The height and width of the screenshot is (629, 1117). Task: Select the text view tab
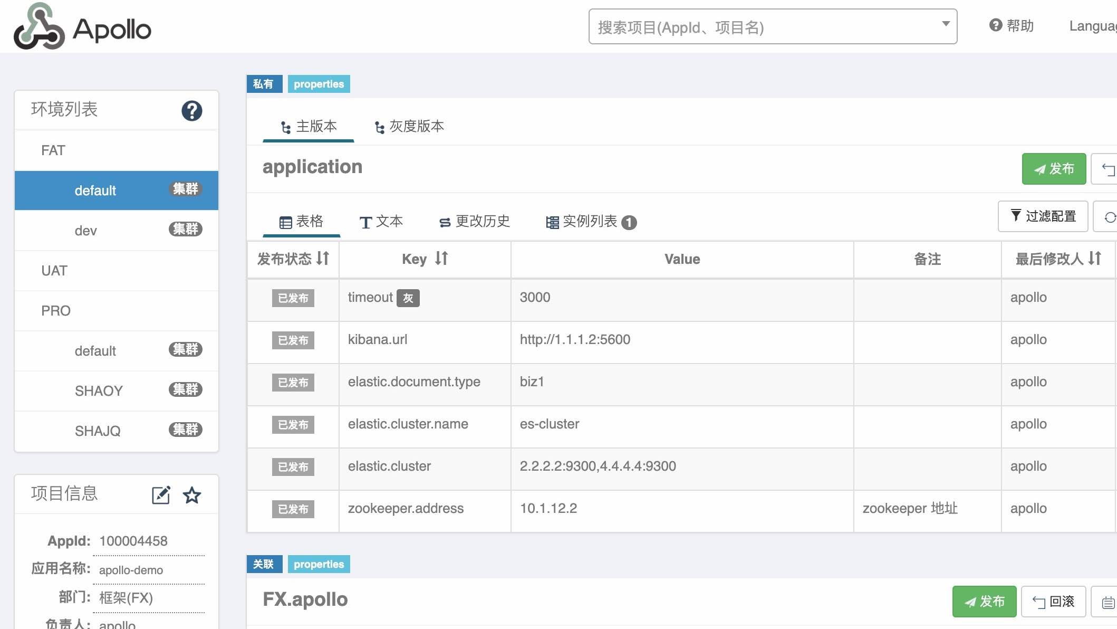point(381,222)
